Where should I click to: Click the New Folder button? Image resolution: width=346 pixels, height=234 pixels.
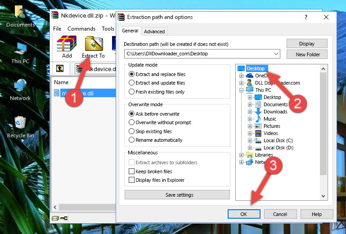point(307,54)
